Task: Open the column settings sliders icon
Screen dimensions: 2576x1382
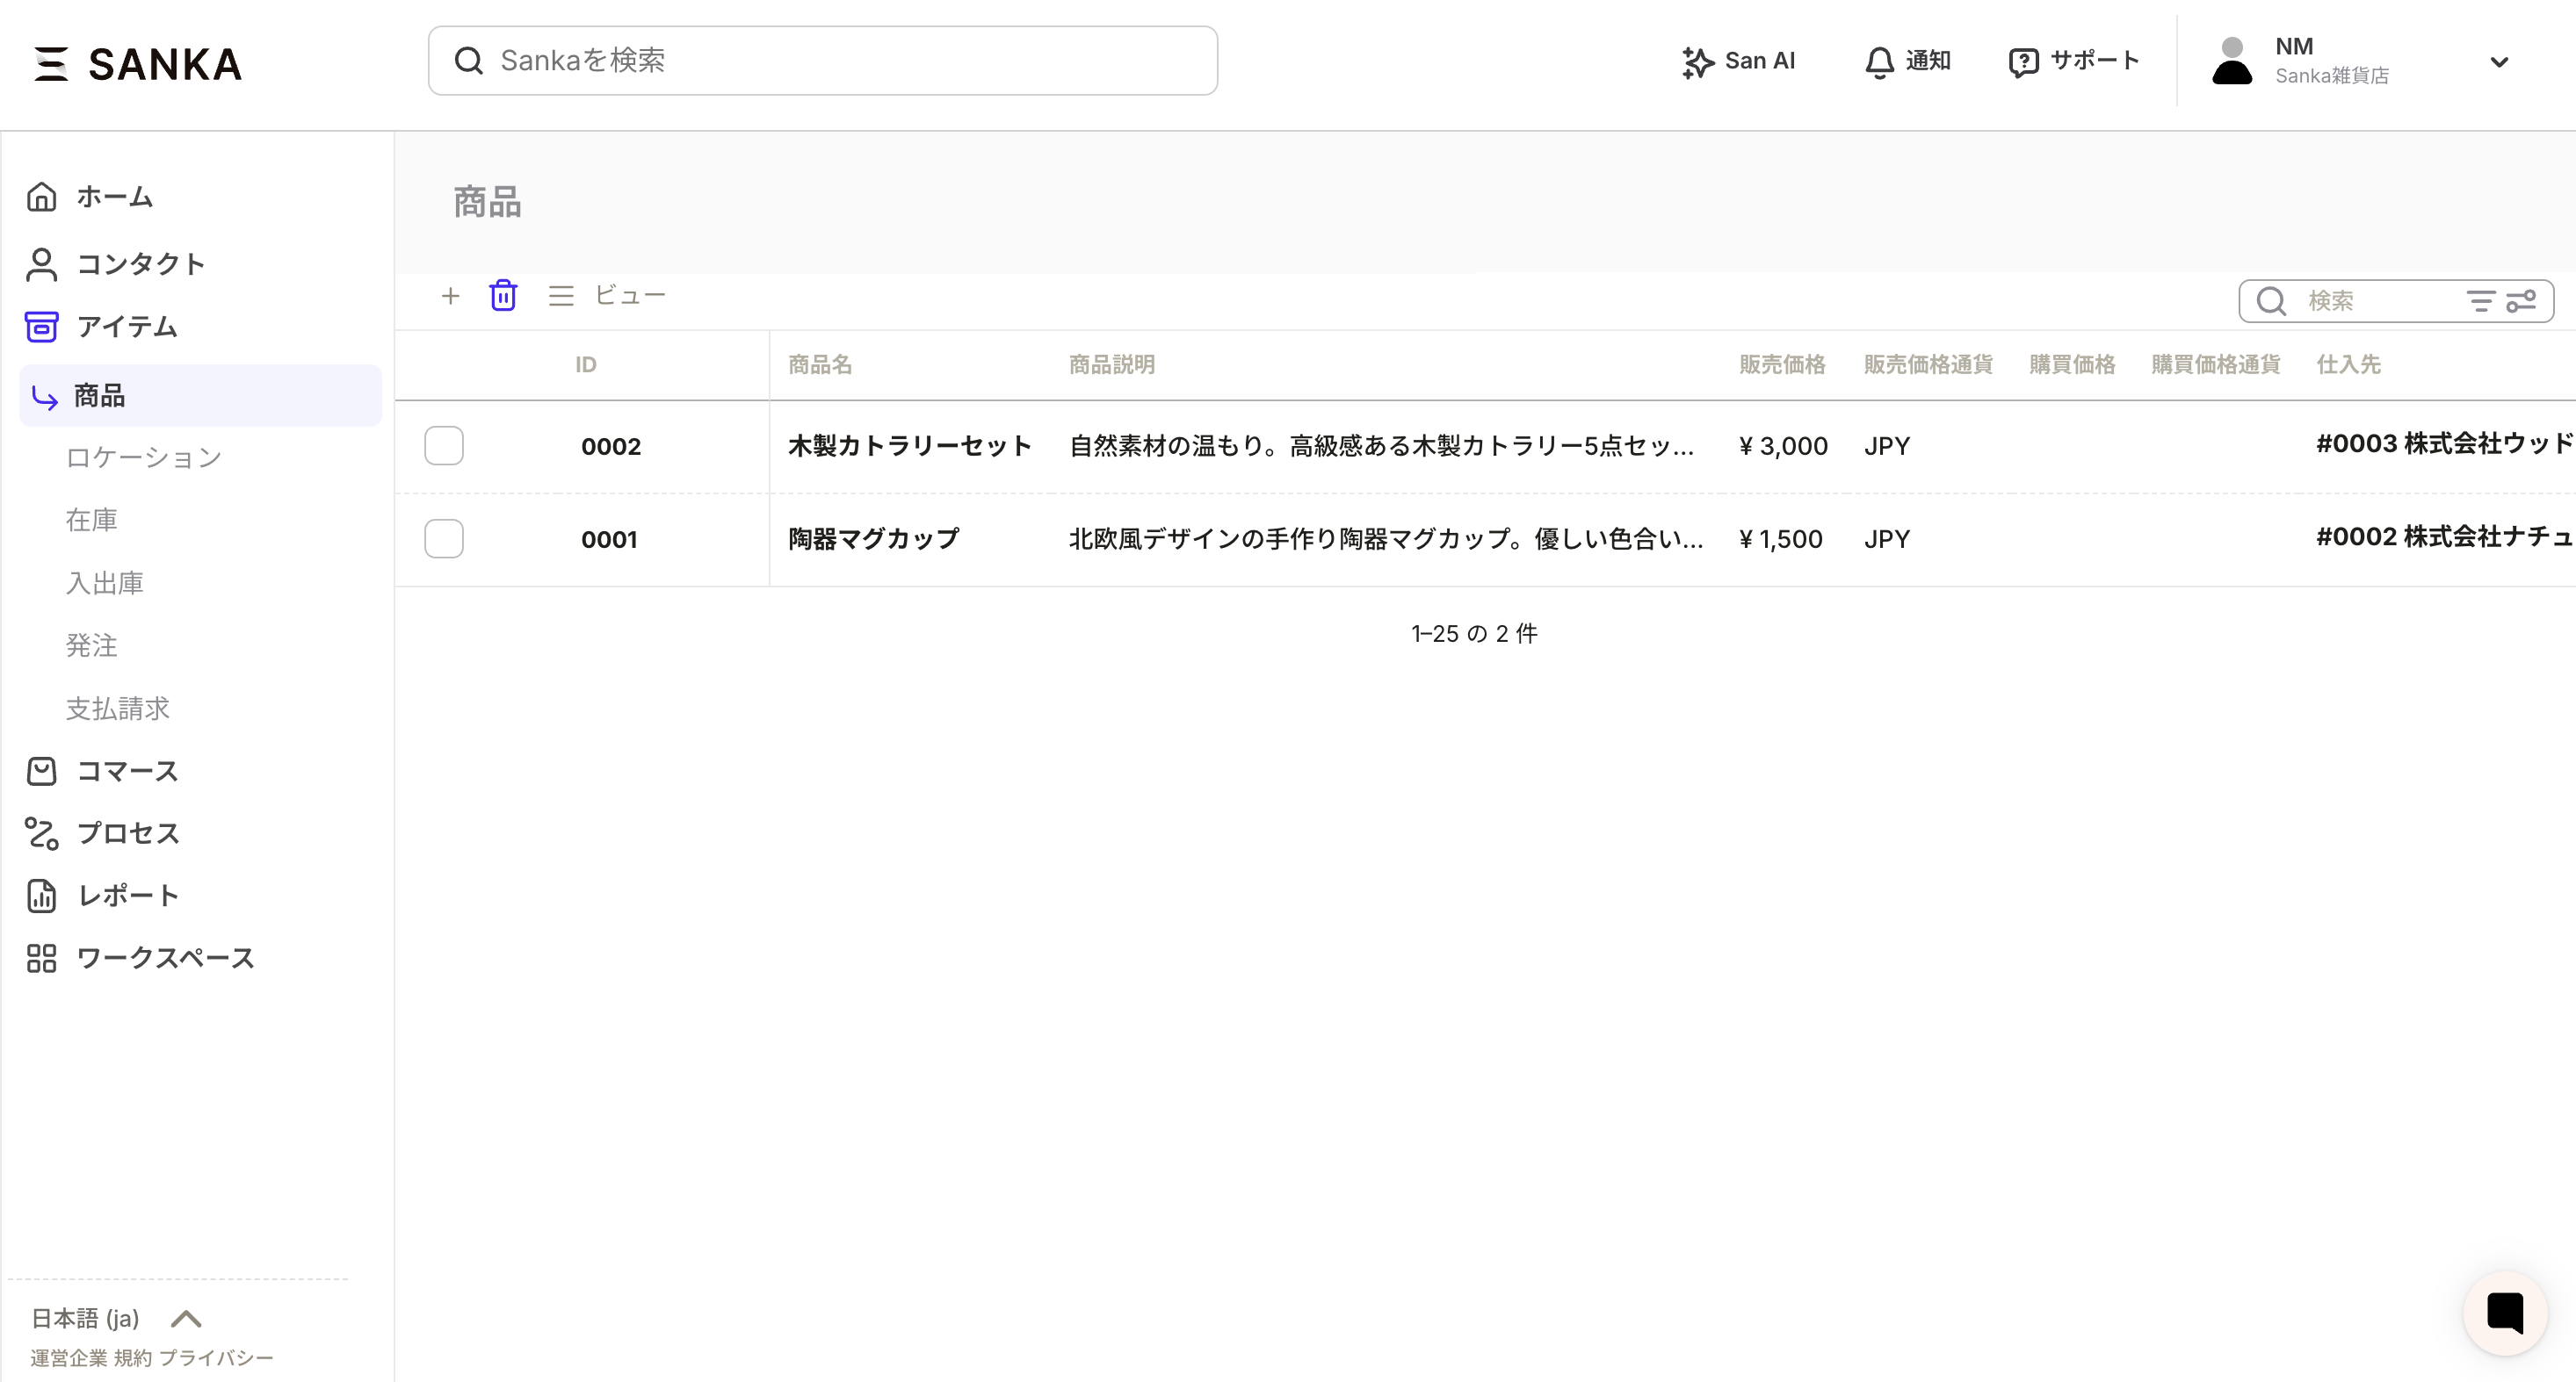Action: coord(2521,301)
